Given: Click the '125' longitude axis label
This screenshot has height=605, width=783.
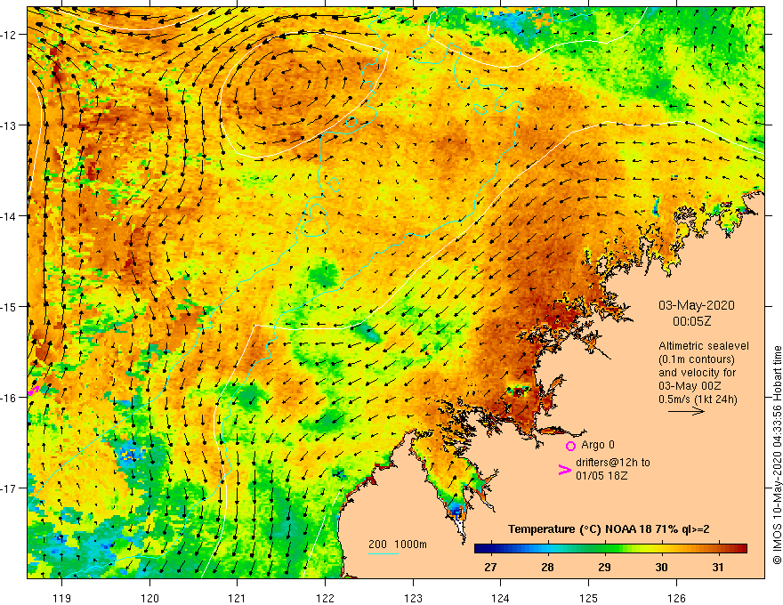Looking at the screenshot, I should click(x=589, y=598).
